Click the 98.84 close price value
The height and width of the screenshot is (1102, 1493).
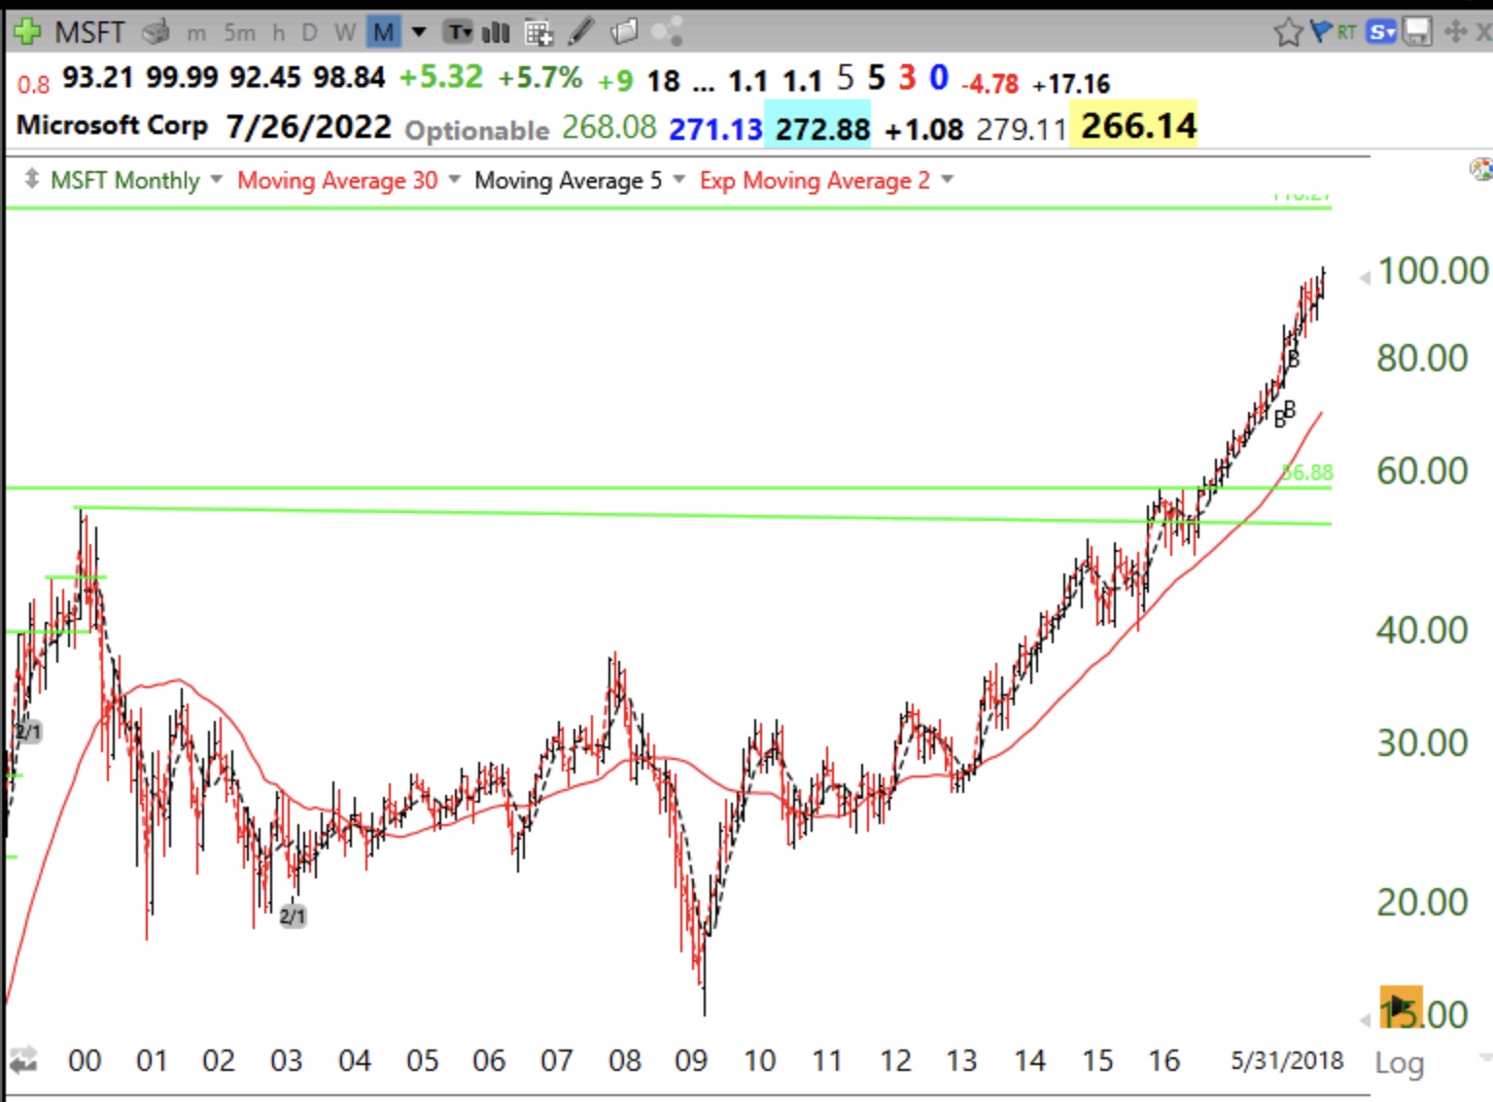(x=349, y=77)
